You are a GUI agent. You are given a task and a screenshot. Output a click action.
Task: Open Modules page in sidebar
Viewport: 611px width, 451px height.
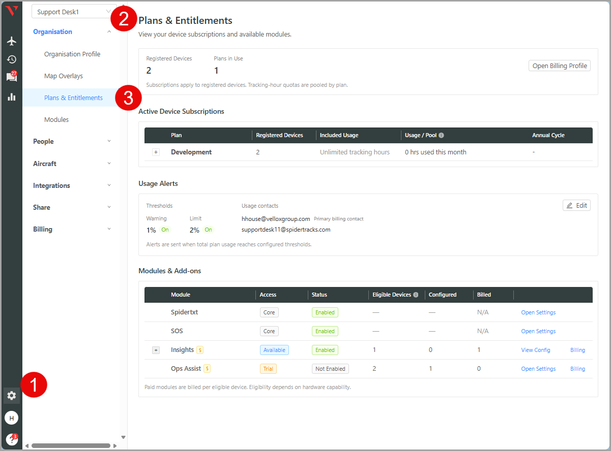pyautogui.click(x=56, y=120)
